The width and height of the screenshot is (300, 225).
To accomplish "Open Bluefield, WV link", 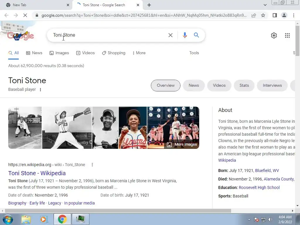I will coord(267,171).
